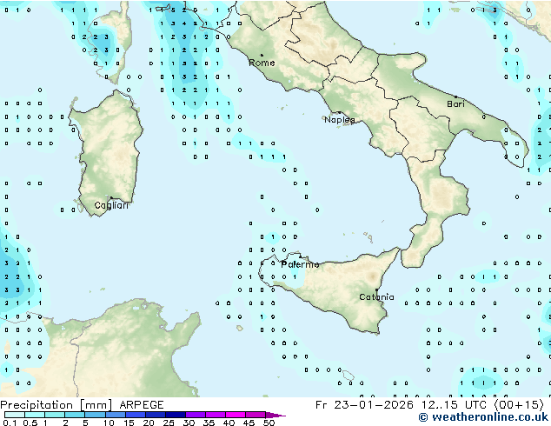Click the 'Precipitation [mm]' title text
551x426 pixels.
pyautogui.click(x=56, y=405)
